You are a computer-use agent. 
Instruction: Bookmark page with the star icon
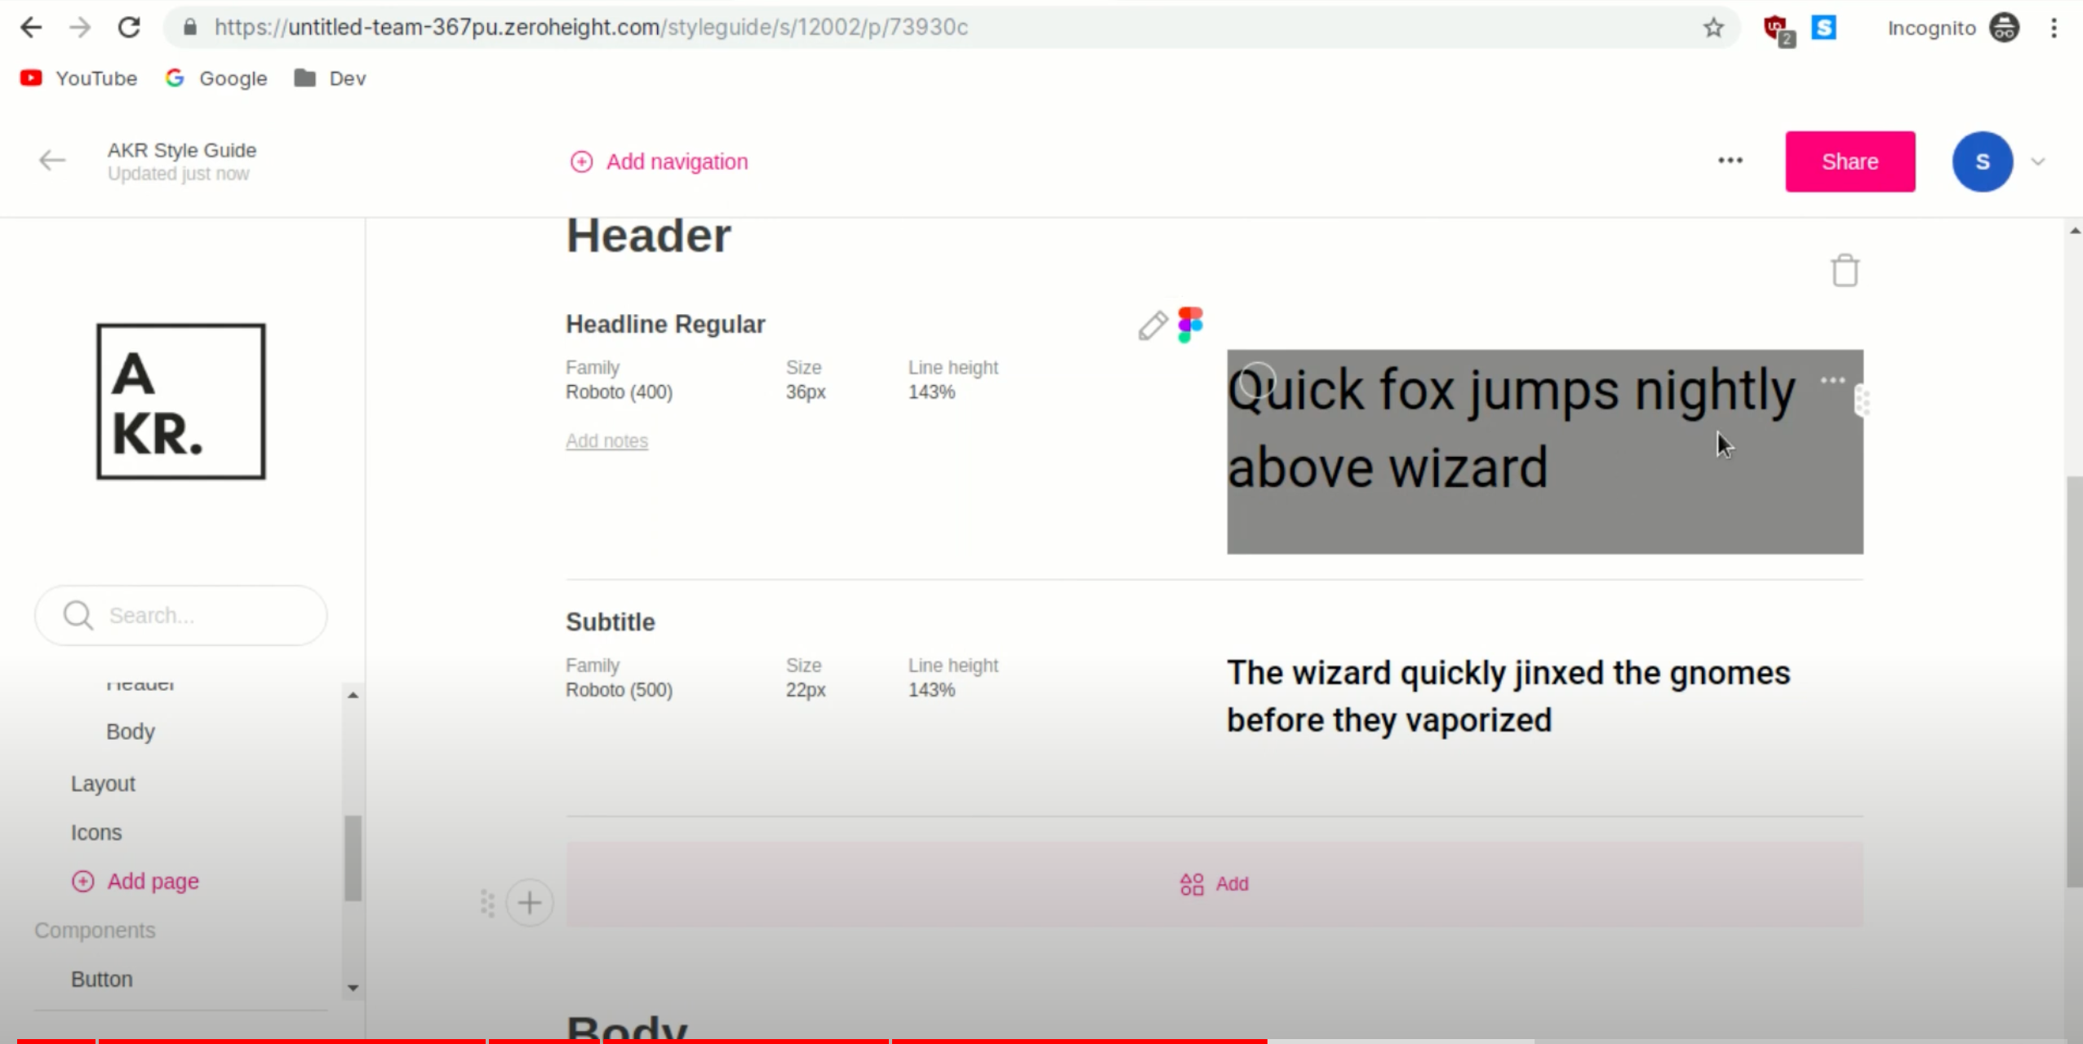click(1713, 28)
